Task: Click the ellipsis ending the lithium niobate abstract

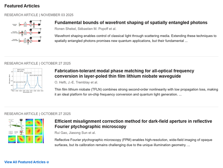Action: click(180, 95)
